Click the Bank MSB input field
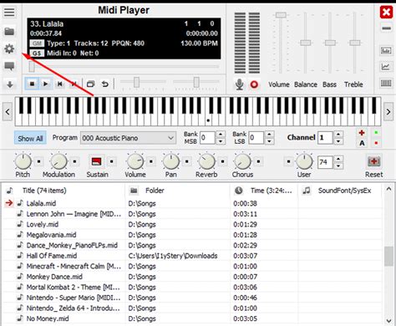 click(x=207, y=138)
